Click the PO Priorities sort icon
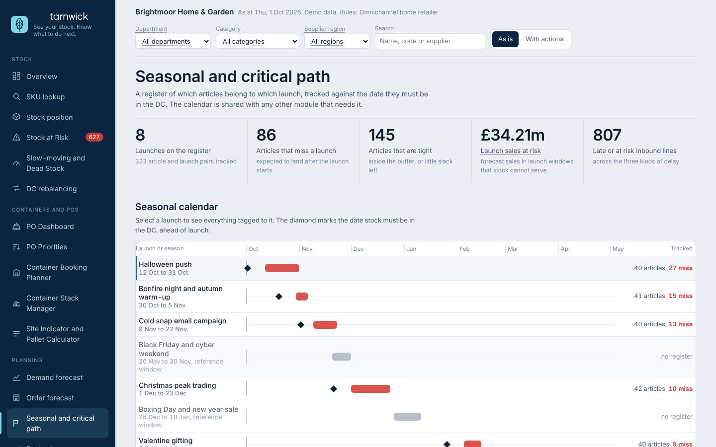 (16, 247)
